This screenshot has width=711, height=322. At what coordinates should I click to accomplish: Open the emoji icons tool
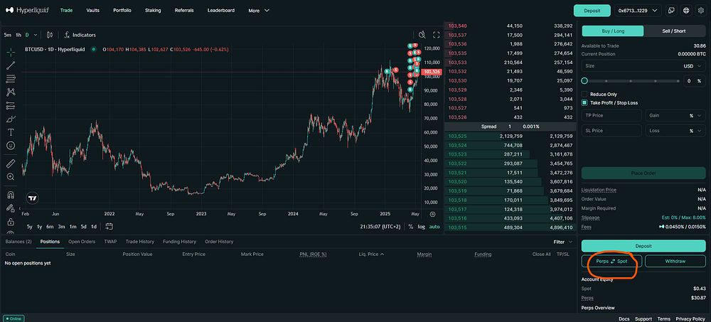coord(11,146)
